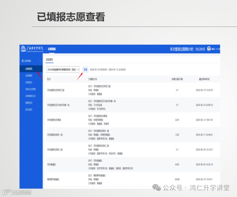Screen dimensions: 237x197
Task: Click the 本科提前批其他二类 batch cell
Action: pos(55,150)
